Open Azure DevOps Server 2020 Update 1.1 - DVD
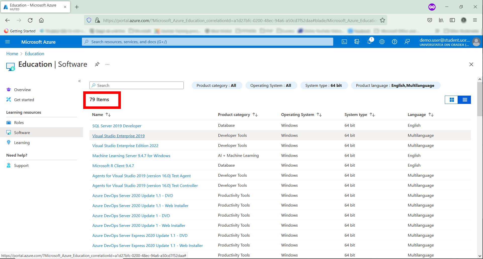The width and height of the screenshot is (483, 259). (133, 196)
